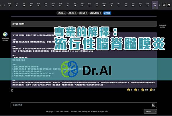
Task: Select date Thu 07
Action: [60, 5]
